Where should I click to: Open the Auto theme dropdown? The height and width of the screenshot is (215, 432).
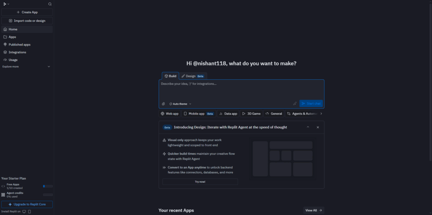[180, 104]
